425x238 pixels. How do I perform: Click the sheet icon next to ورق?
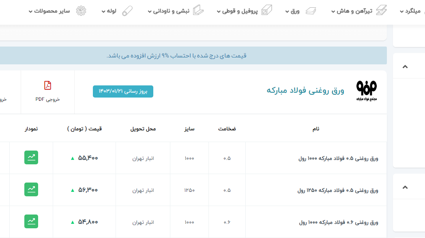(311, 11)
